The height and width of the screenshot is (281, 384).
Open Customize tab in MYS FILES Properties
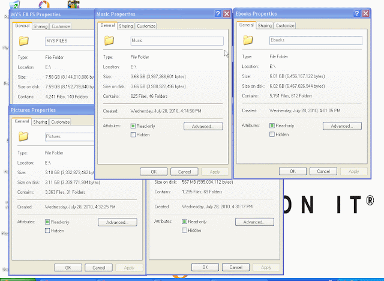tap(61, 26)
